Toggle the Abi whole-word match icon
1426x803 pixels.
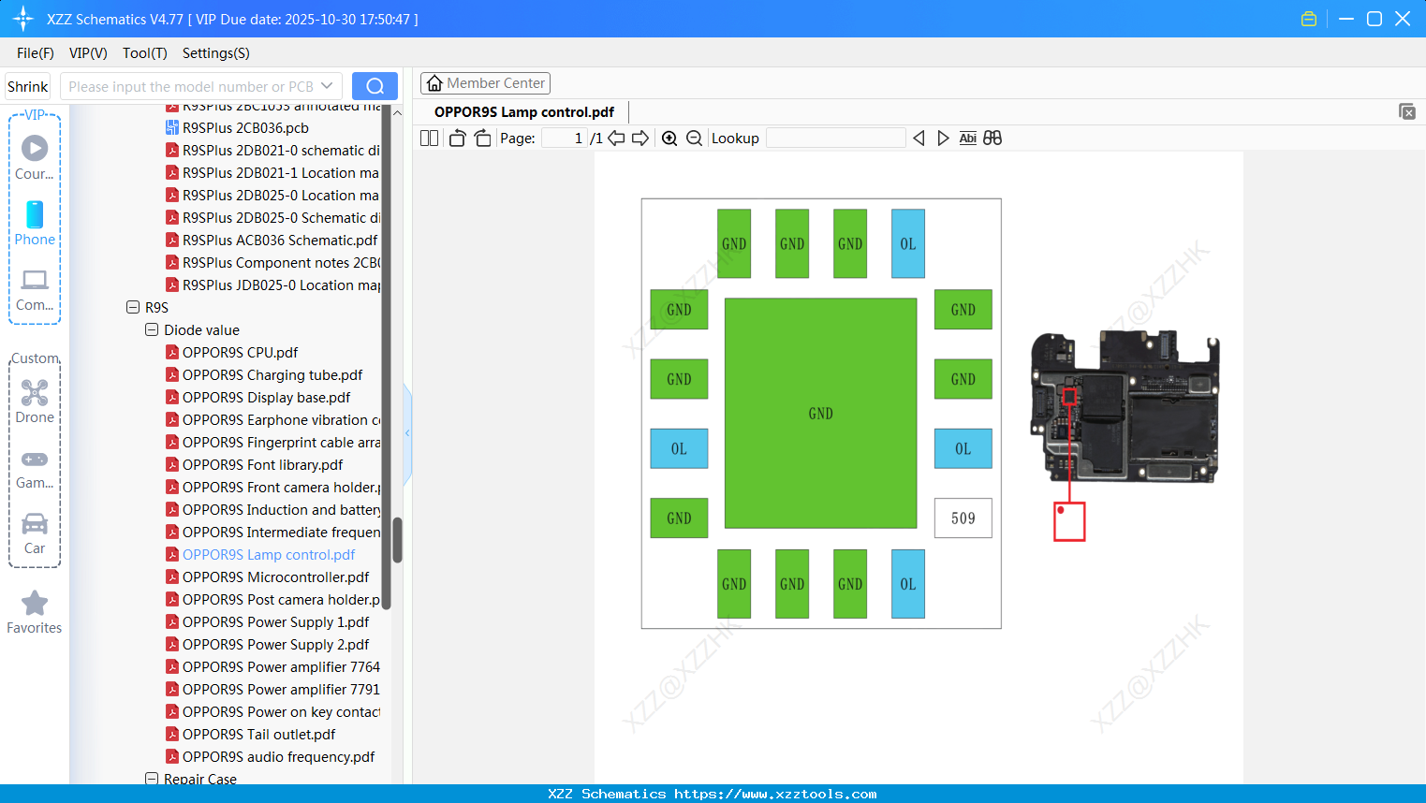(968, 139)
